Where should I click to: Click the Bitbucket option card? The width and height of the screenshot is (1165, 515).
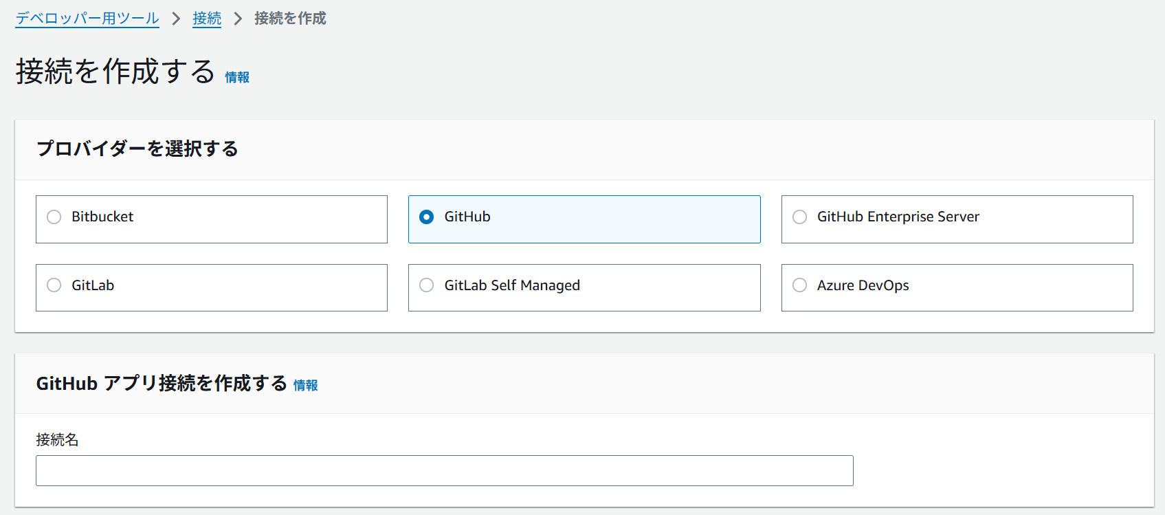pos(211,219)
